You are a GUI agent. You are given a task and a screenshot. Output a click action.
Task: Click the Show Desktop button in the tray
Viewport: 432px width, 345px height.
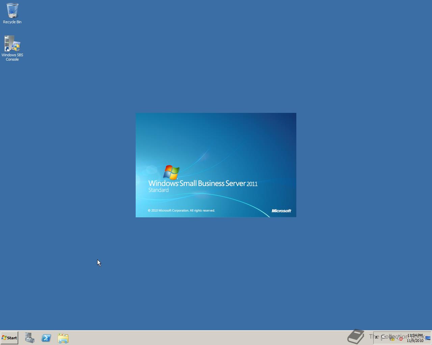(x=428, y=338)
